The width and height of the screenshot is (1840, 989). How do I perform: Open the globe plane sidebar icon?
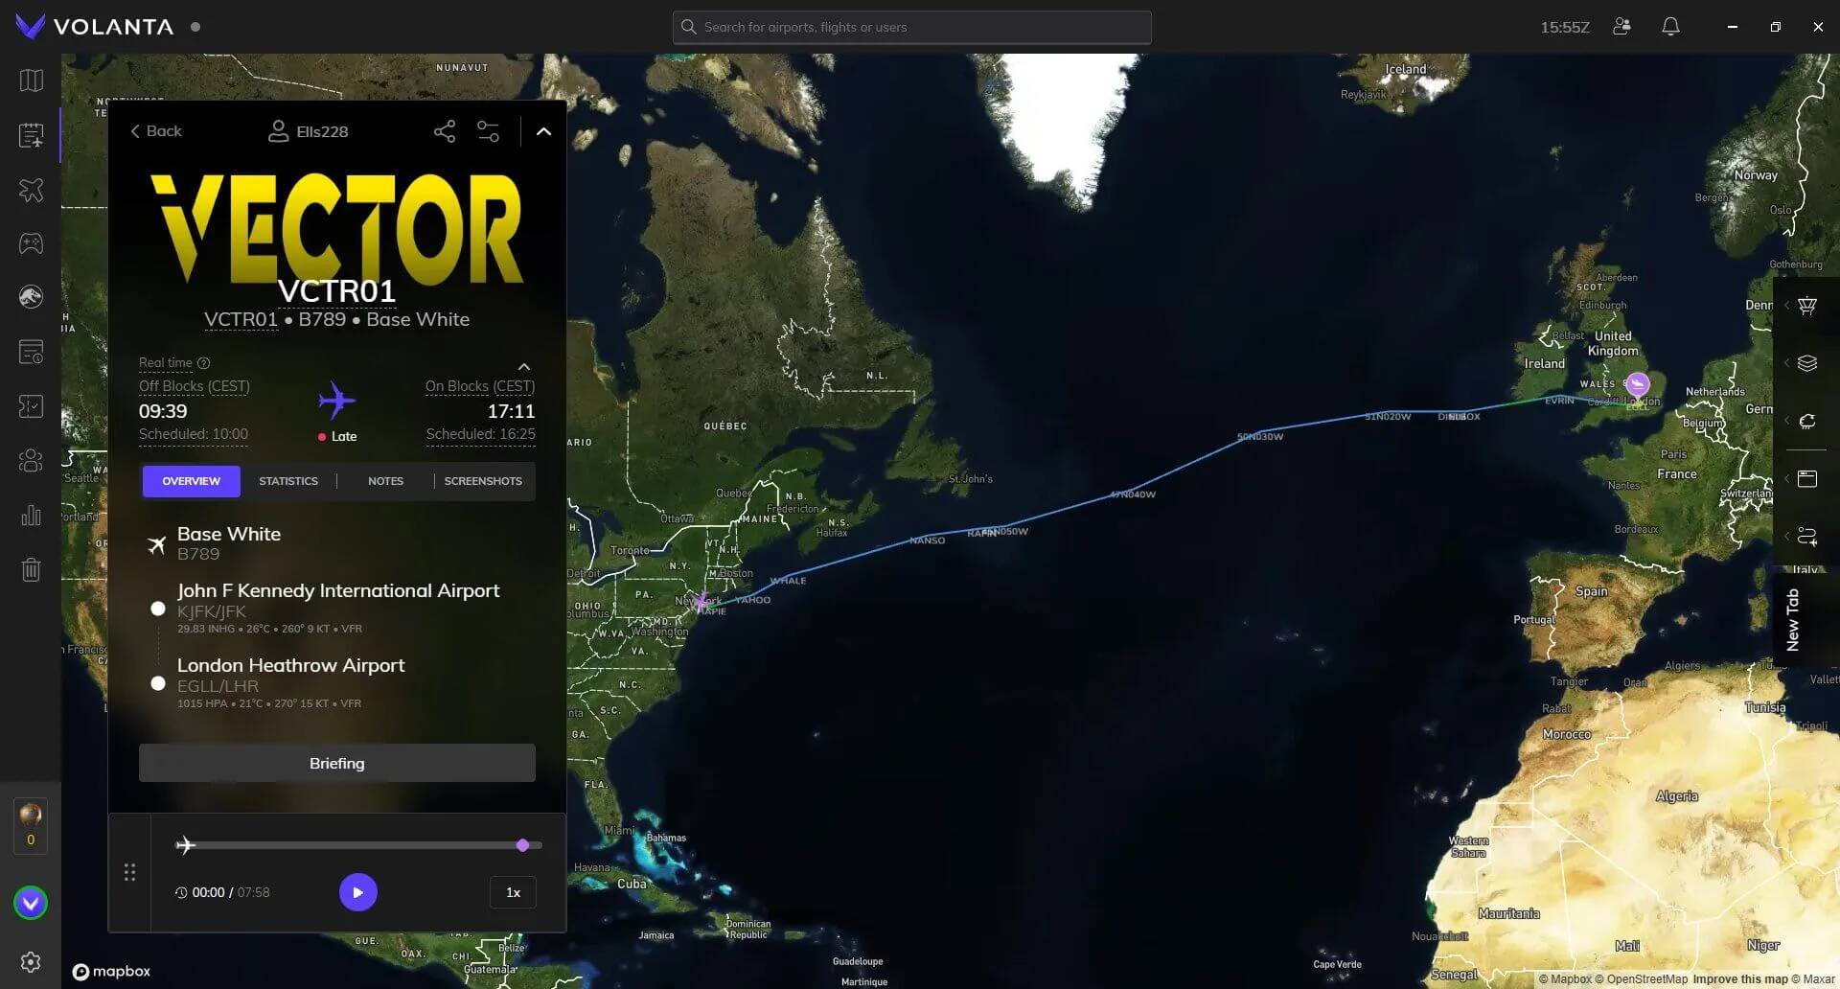click(31, 297)
